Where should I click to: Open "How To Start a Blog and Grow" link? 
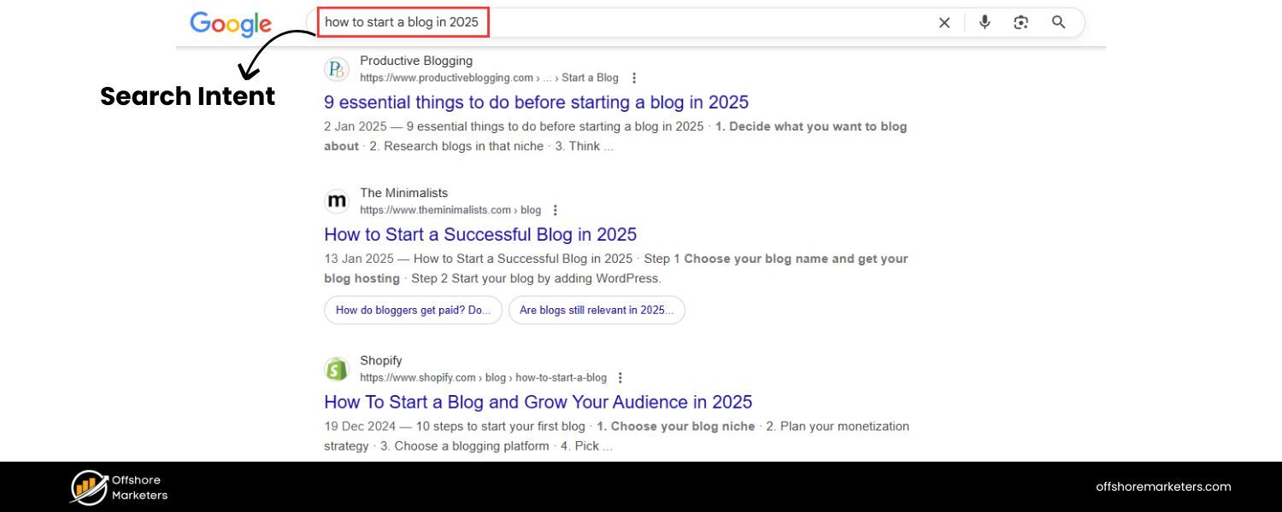coord(538,402)
